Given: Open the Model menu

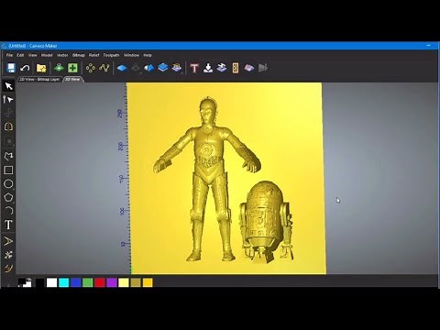Looking at the screenshot, I should click(47, 55).
